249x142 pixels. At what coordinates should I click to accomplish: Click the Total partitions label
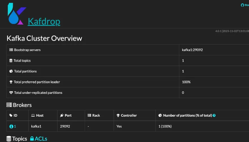pos(25,71)
